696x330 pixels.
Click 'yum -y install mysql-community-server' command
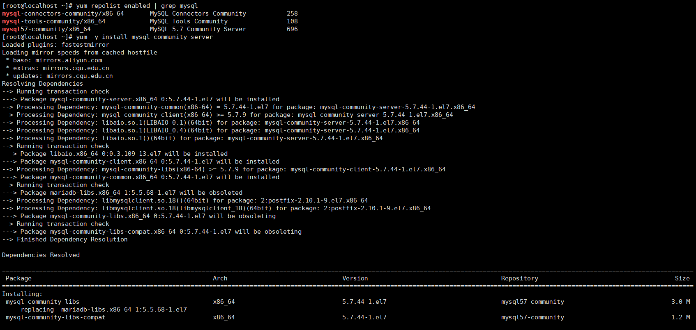pos(144,37)
